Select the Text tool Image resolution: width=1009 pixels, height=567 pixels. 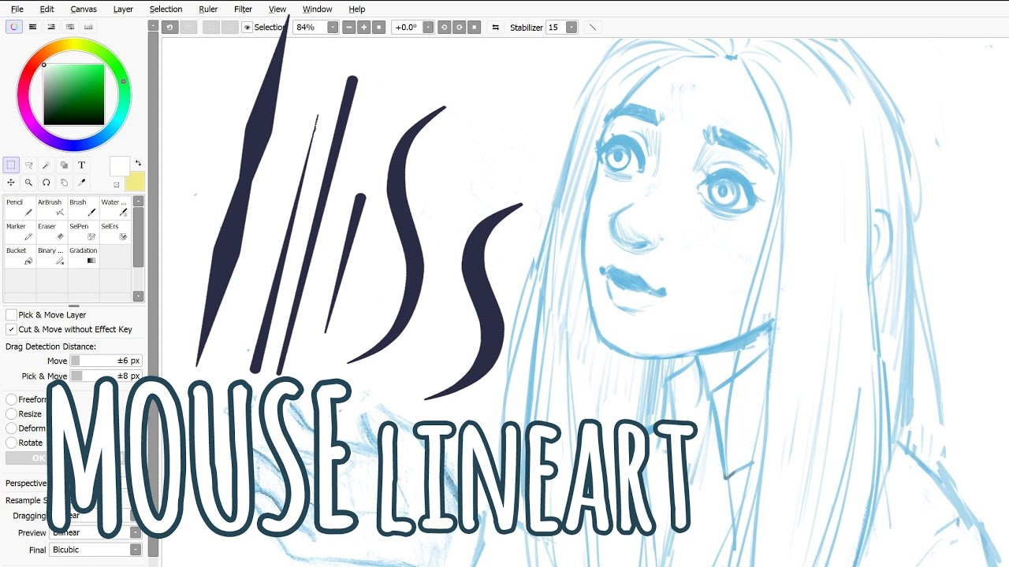(x=81, y=165)
